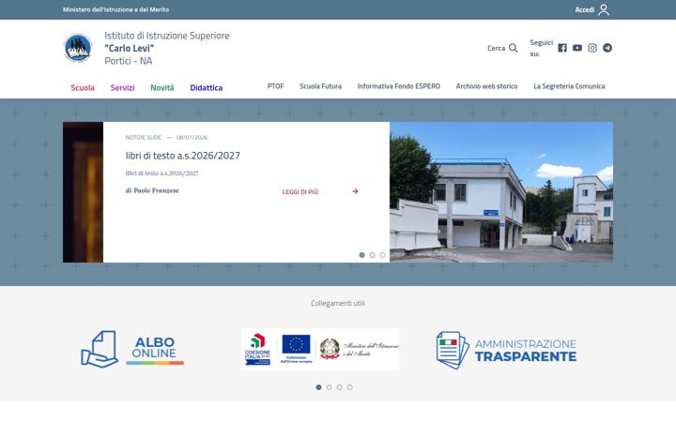This screenshot has width=676, height=422.
Task: Click the Collegamenti utili heading
Action: (x=338, y=303)
